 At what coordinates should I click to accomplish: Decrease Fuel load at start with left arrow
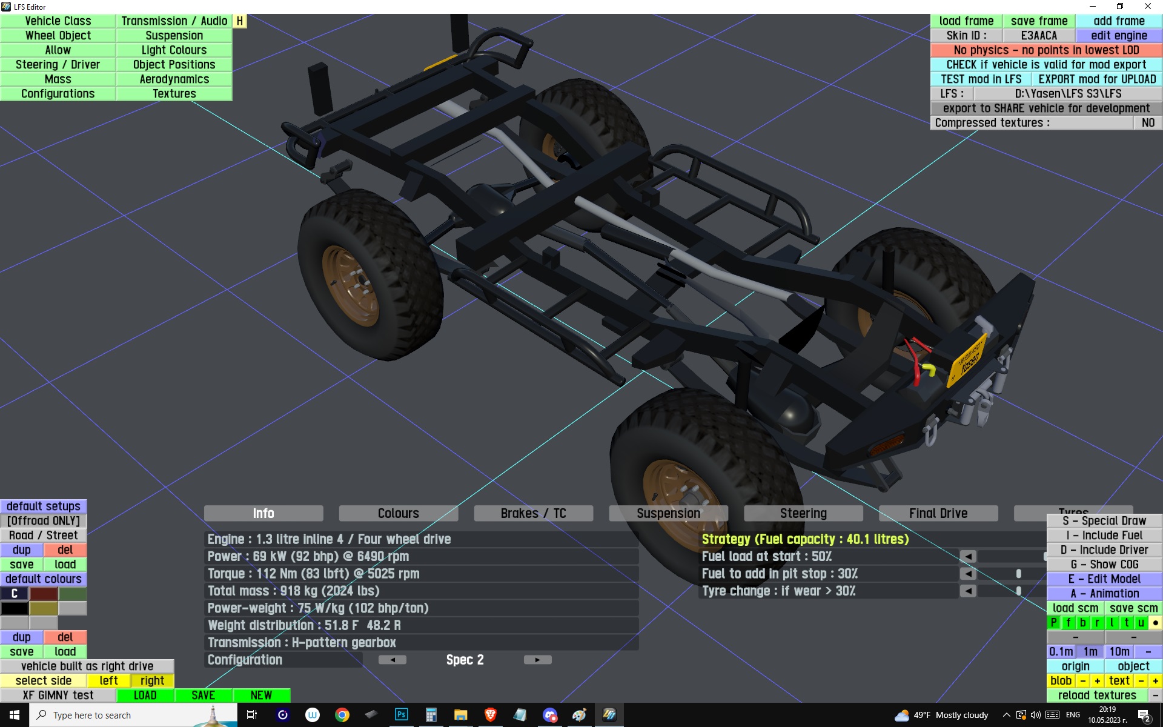click(x=968, y=556)
